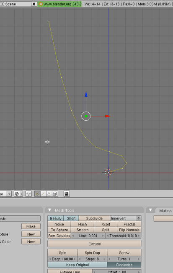Click the Ve:14-14 vertex count text

(93, 4)
